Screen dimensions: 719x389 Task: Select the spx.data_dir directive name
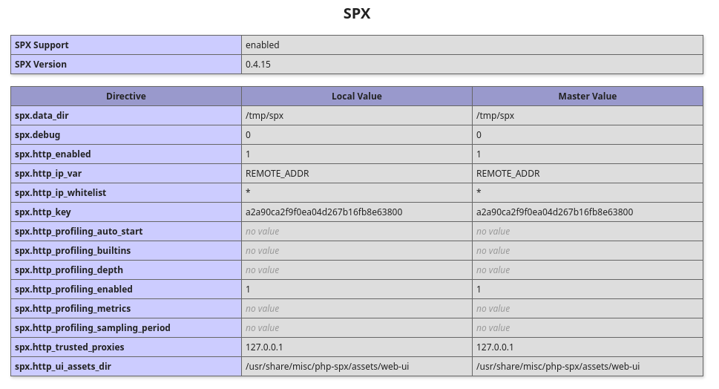(x=42, y=116)
